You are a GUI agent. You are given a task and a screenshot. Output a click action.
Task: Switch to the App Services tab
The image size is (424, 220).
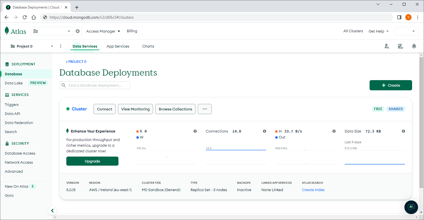tap(118, 46)
